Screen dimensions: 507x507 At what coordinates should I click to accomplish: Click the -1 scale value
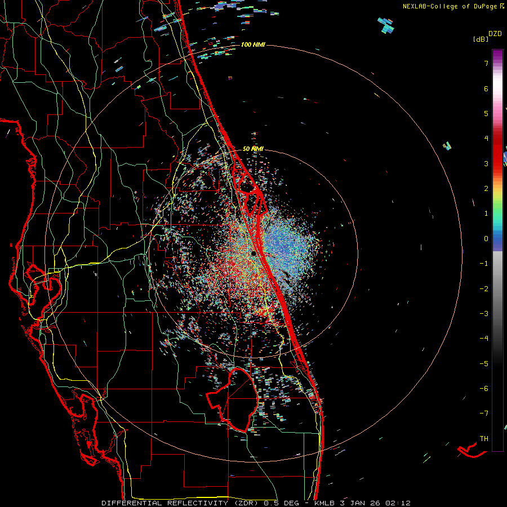tap(484, 264)
